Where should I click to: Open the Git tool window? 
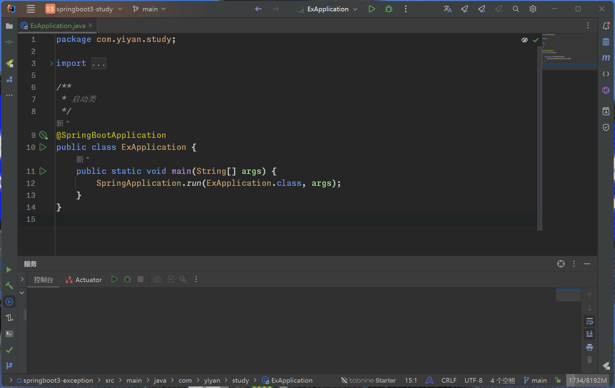point(9,366)
